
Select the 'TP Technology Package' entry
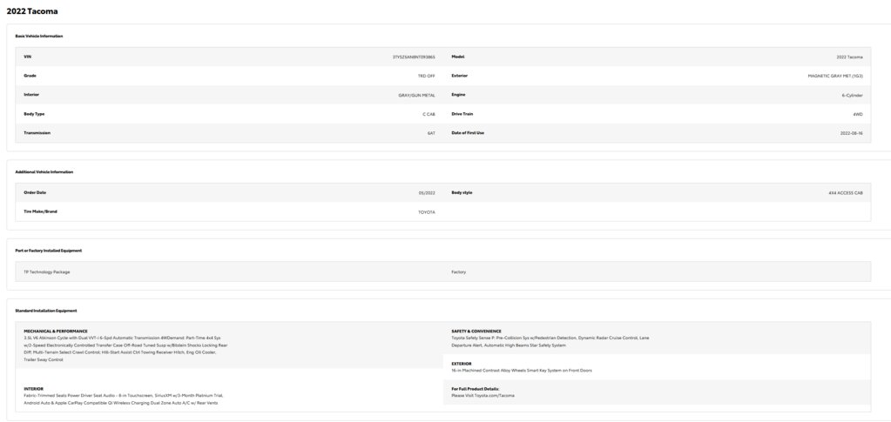[46, 272]
